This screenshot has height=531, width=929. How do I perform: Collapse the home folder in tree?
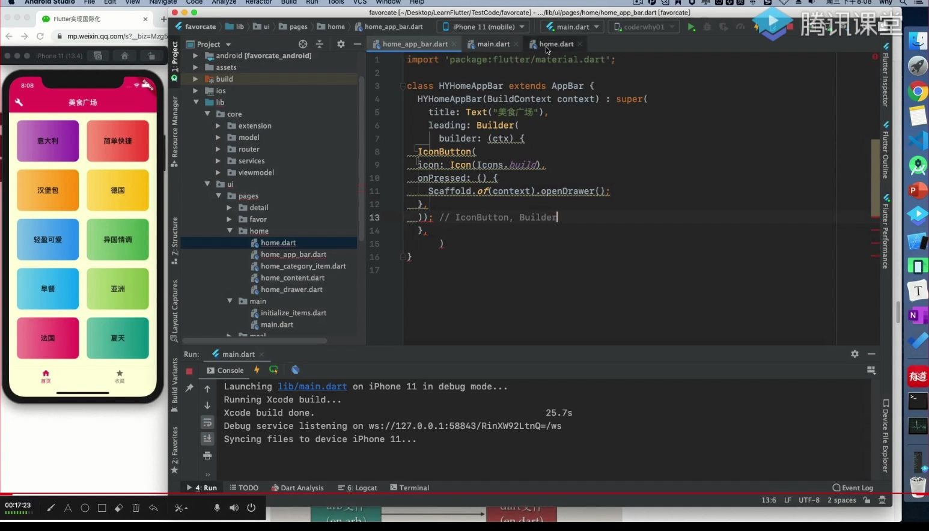(x=230, y=231)
